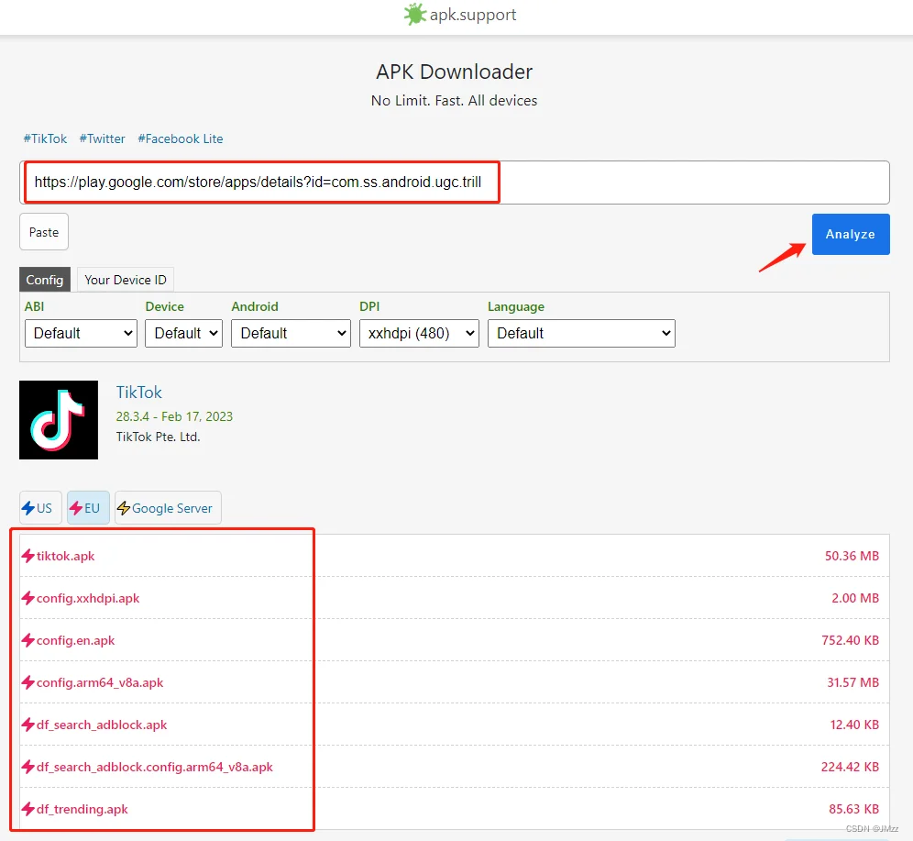The image size is (913, 841).
Task: Click the Analyze button
Action: (x=851, y=234)
